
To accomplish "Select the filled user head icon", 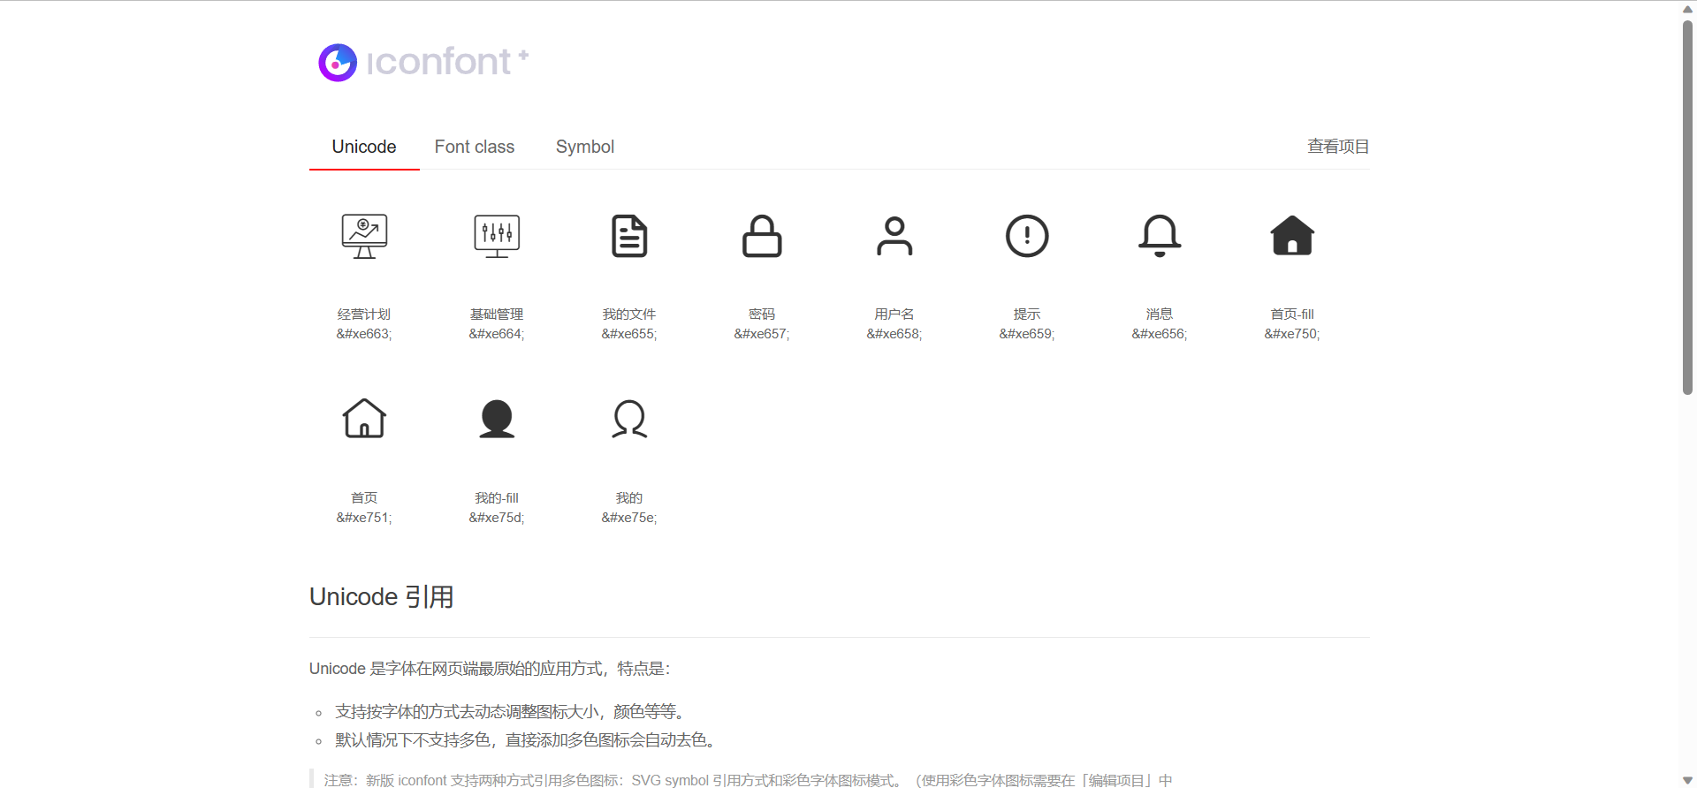I will 497,419.
